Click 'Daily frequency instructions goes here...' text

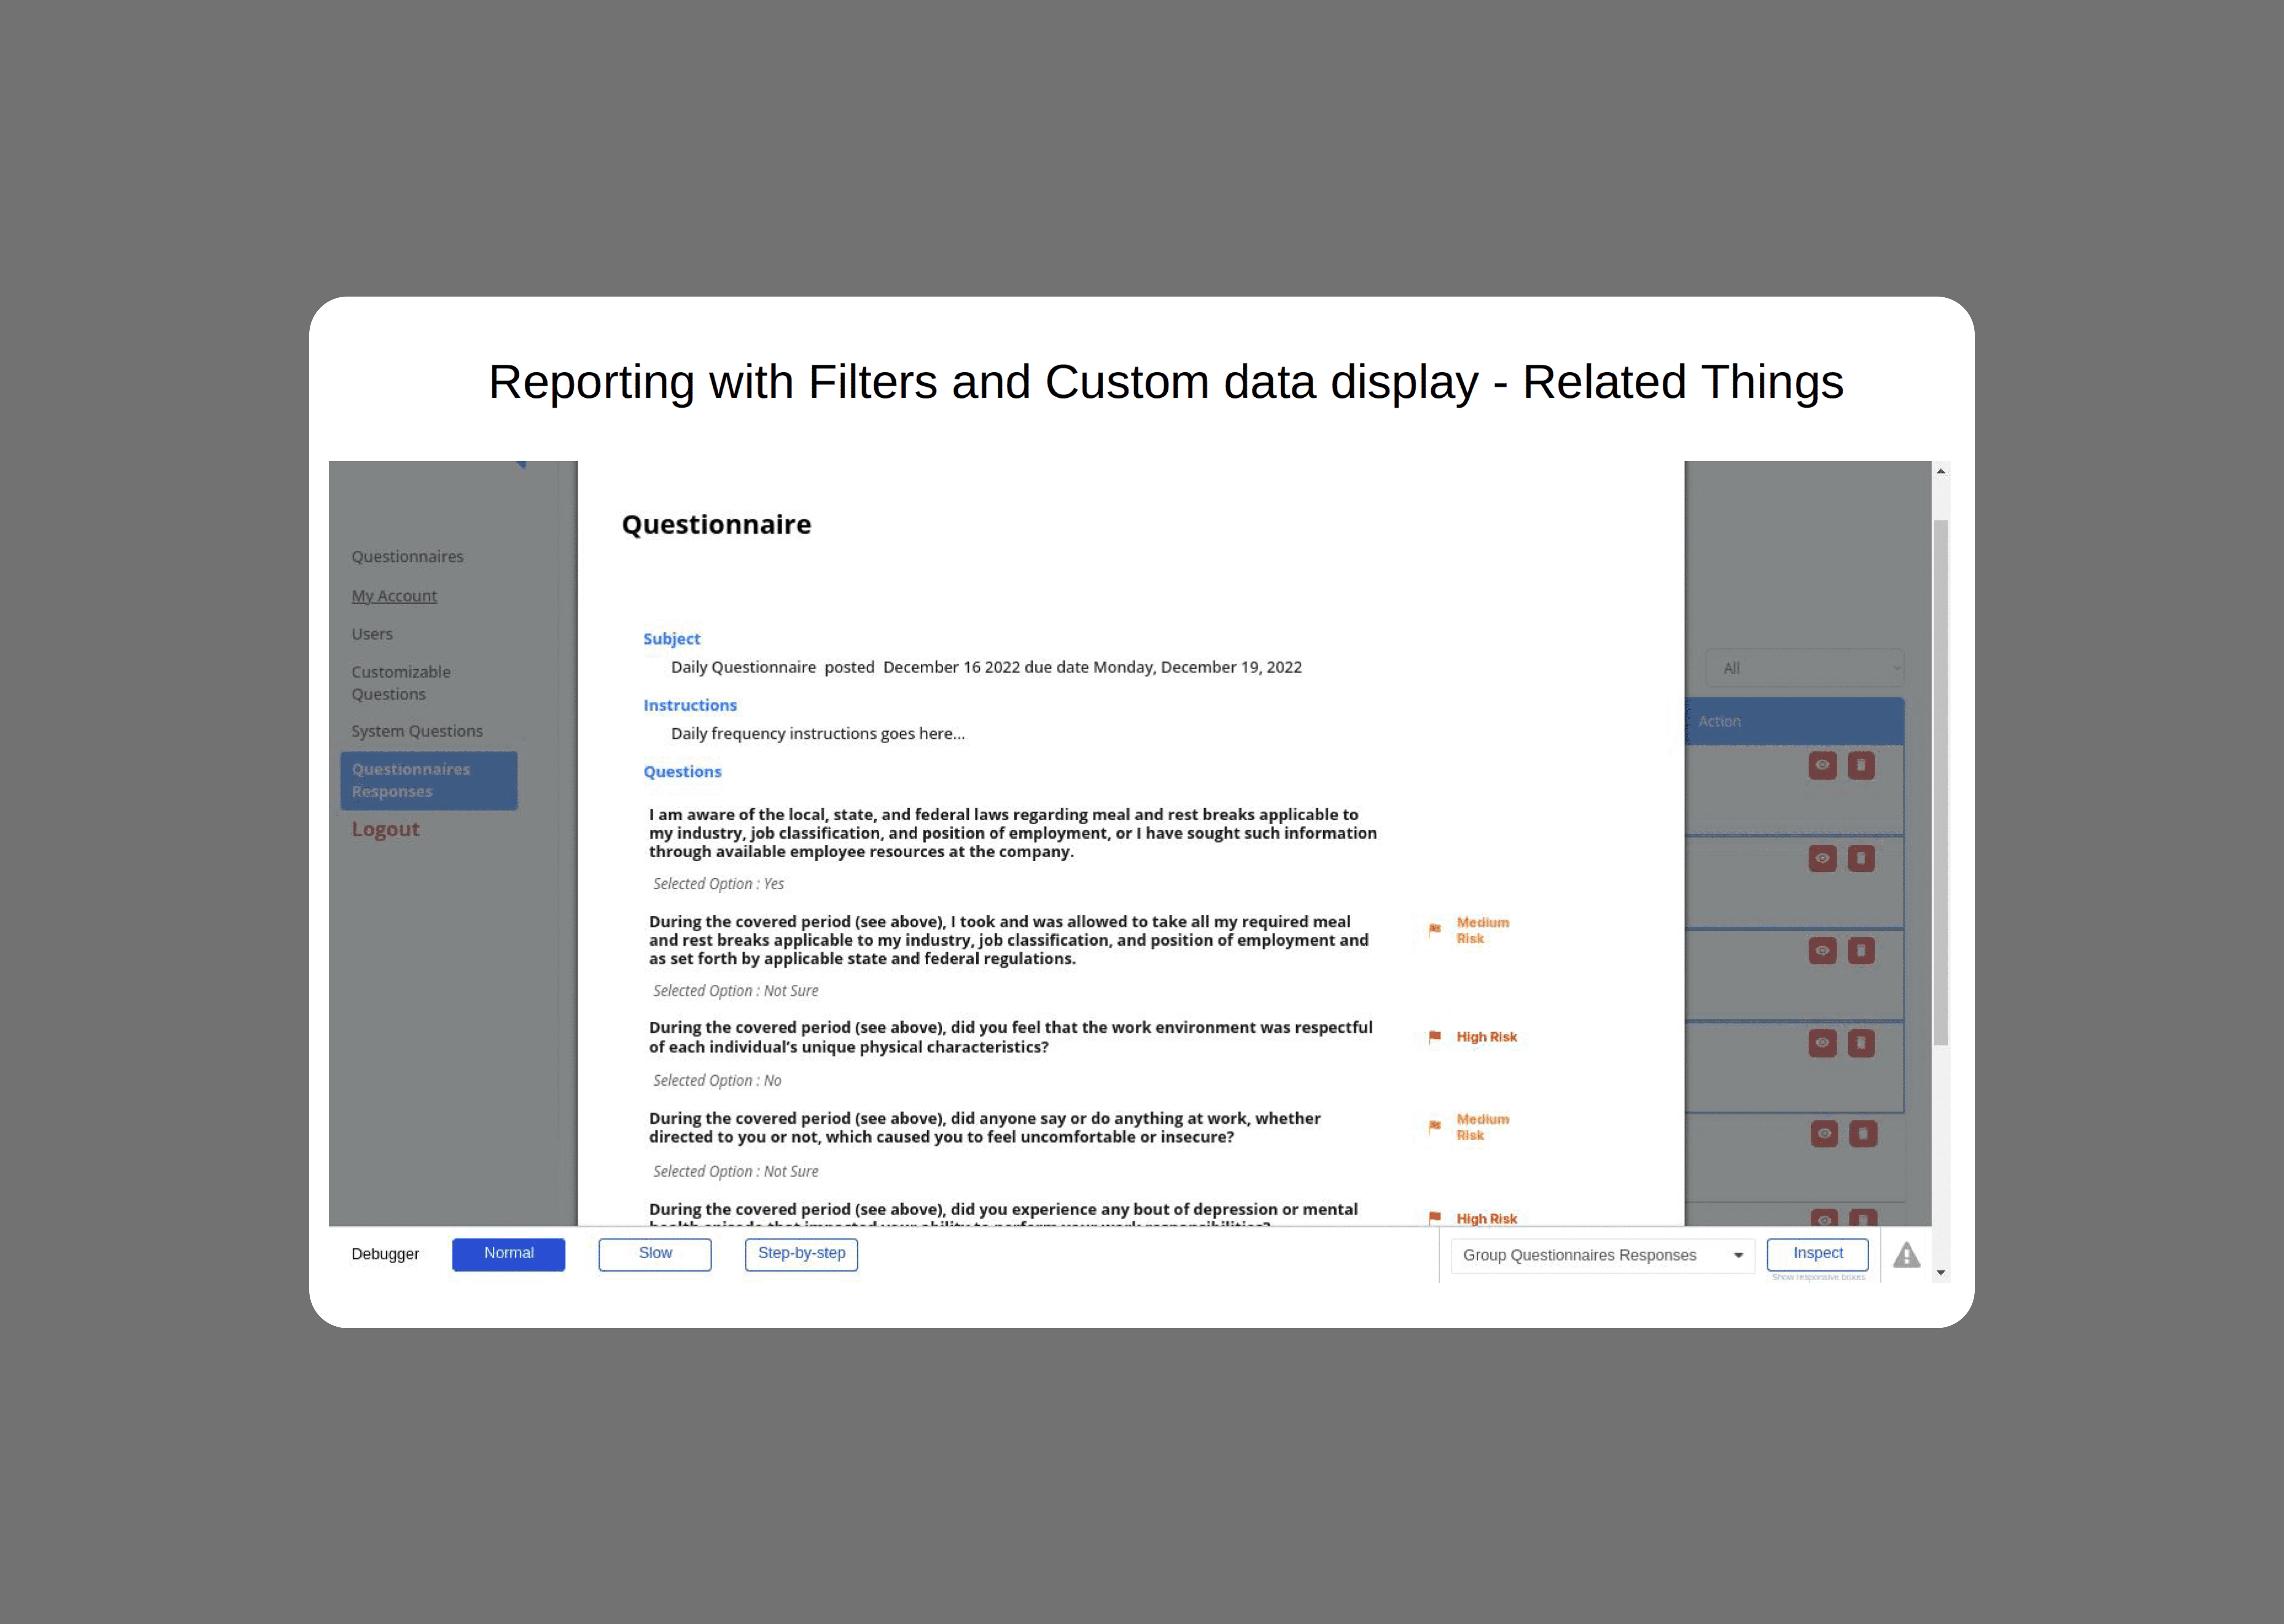[818, 733]
